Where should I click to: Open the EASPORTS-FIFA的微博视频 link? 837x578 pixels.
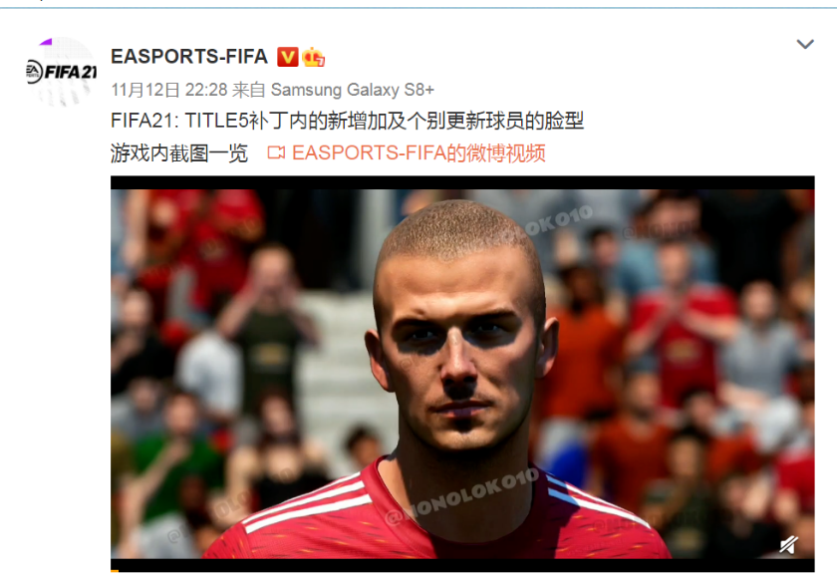(x=418, y=153)
